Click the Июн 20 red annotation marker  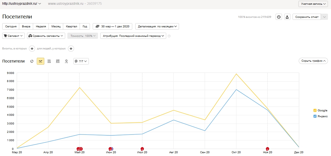tap(110, 149)
